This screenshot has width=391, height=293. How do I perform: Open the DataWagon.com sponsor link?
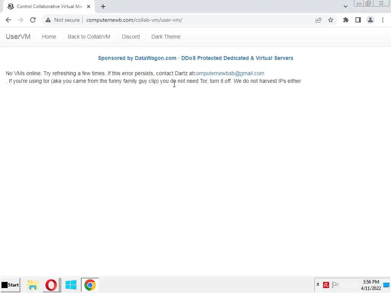(x=195, y=58)
